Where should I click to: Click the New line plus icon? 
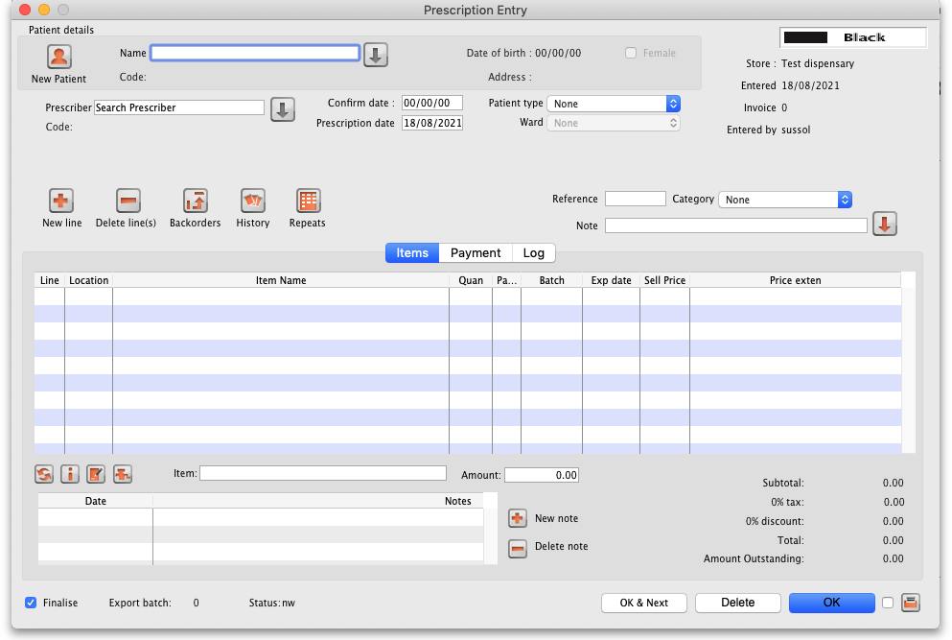(61, 201)
